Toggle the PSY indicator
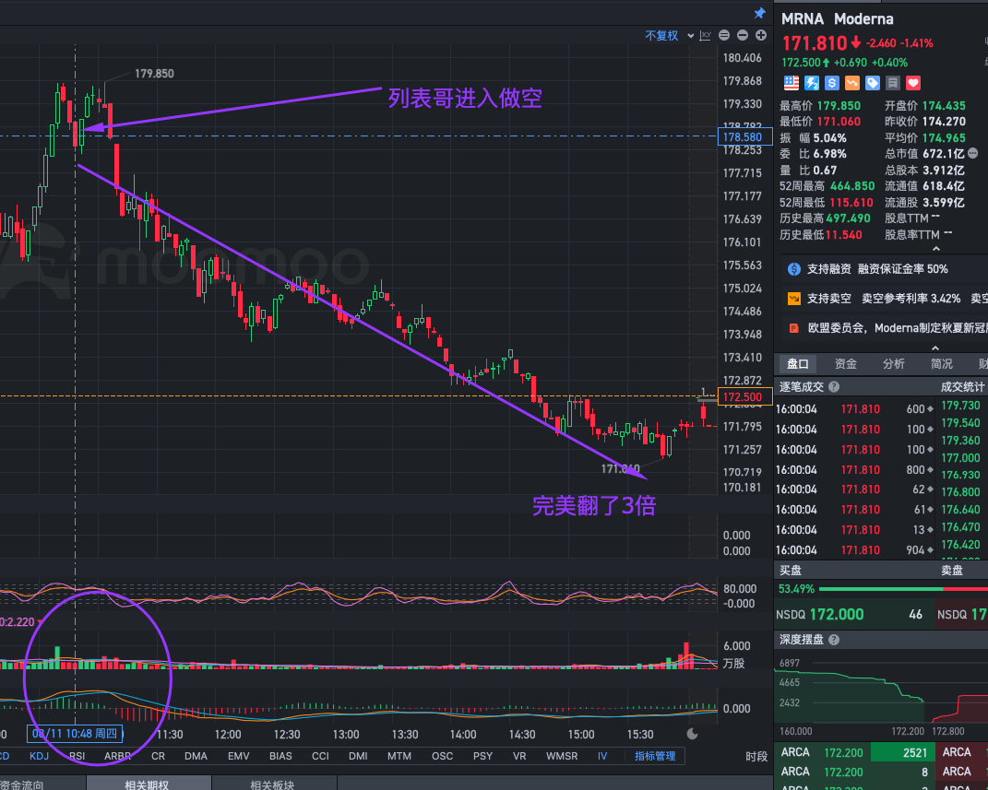The image size is (988, 790). click(483, 755)
